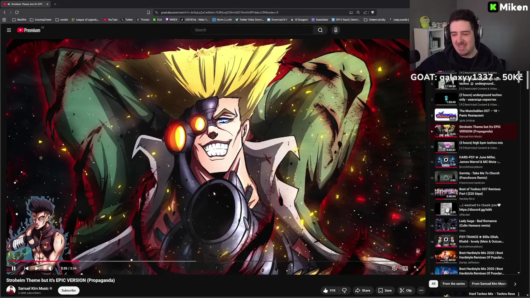Screen dimensions: 530x298
Task: Dislike the video
Action: (344, 291)
